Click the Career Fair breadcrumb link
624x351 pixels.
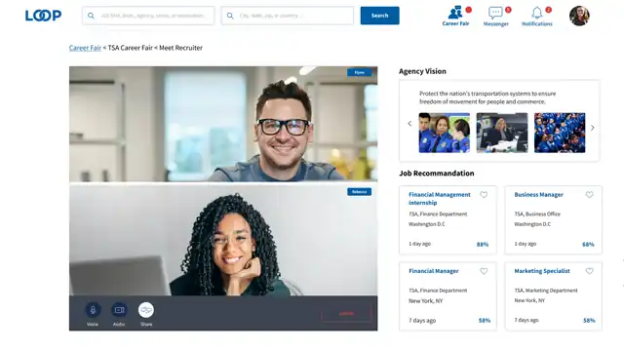click(x=85, y=48)
